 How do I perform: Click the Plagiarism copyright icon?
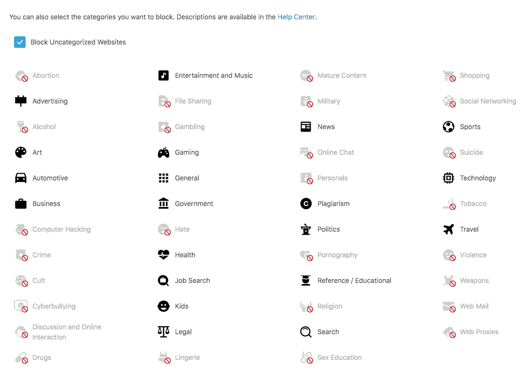pyautogui.click(x=305, y=203)
